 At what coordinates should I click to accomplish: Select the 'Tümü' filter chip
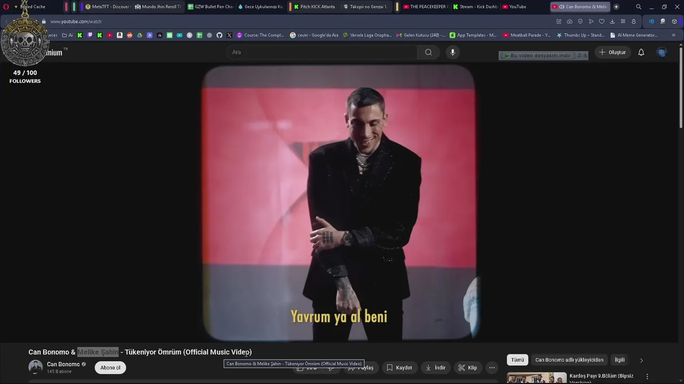point(517,360)
